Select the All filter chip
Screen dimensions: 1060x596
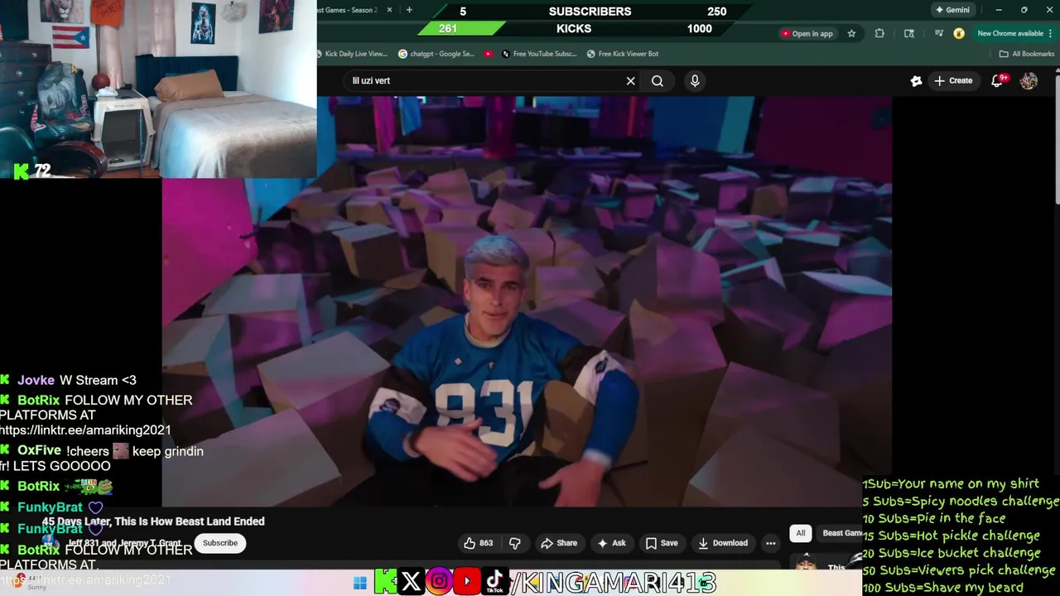(801, 533)
